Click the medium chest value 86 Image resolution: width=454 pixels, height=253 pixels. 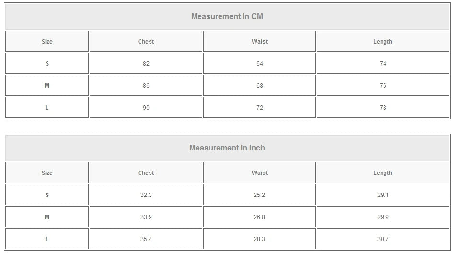click(146, 86)
